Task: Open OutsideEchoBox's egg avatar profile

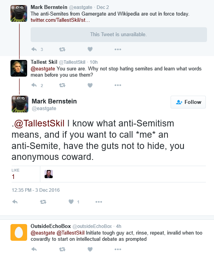Action: pyautogui.click(x=19, y=232)
